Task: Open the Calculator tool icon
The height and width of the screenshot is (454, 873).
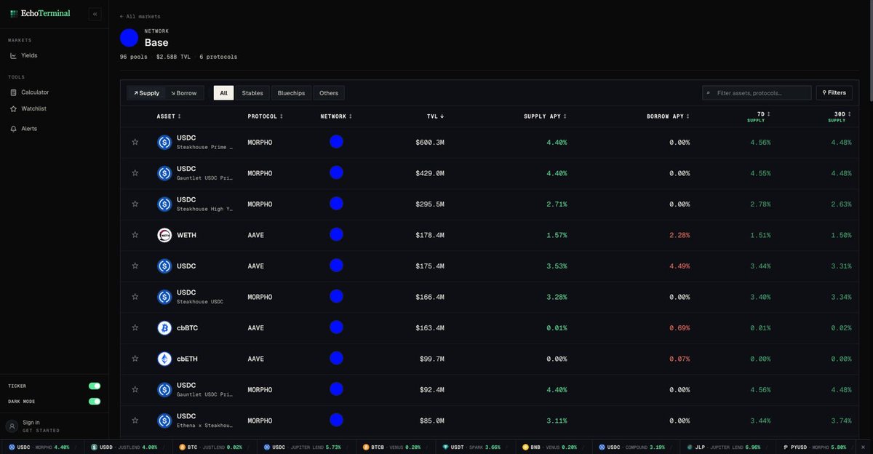Action: (13, 92)
